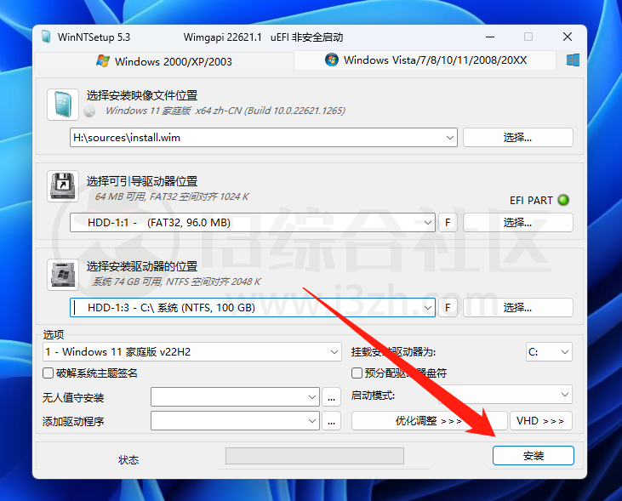The height and width of the screenshot is (501, 622).
Task: Expand the HDD-1:3 C:\ install drive dropdown
Action: click(x=428, y=307)
